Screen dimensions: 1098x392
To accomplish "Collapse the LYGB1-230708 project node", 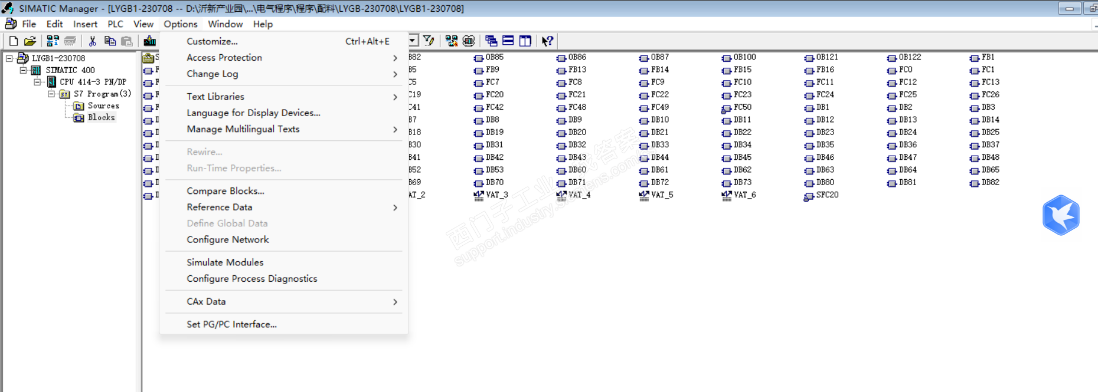I will point(9,58).
